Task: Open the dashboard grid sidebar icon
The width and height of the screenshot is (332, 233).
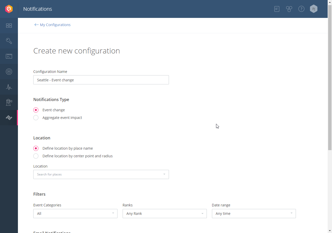Action: [9, 26]
